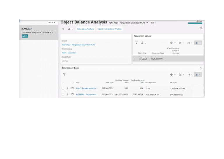
Task: Open filter icon in Acquisition Values panel
Action: (x=136, y=43)
